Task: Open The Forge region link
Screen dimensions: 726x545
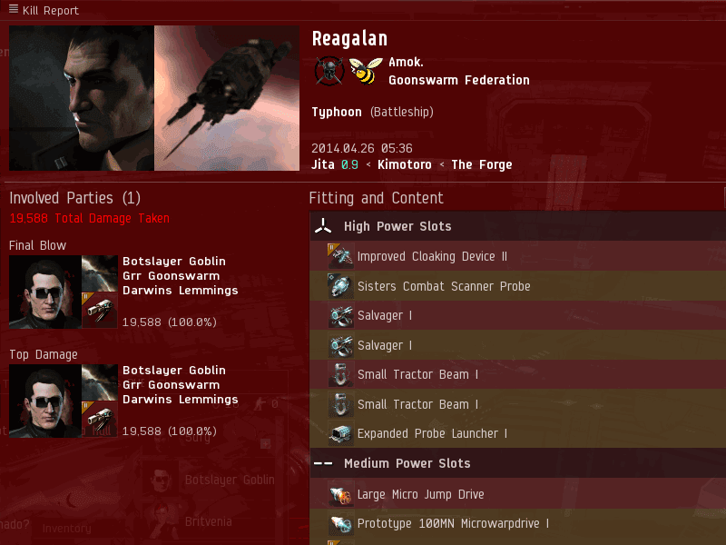Action: 482,164
